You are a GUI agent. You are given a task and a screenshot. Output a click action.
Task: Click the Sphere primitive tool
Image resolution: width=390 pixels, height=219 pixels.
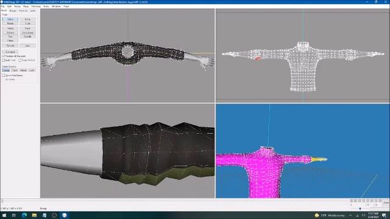click(10, 32)
